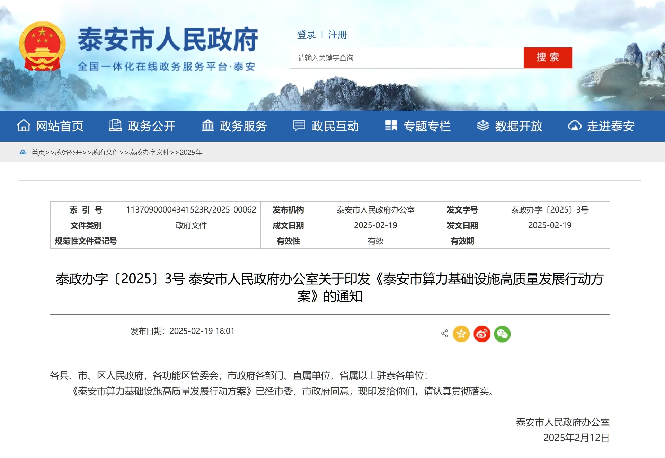
Task: Click house icon next to 网站首页
Action: [24, 126]
